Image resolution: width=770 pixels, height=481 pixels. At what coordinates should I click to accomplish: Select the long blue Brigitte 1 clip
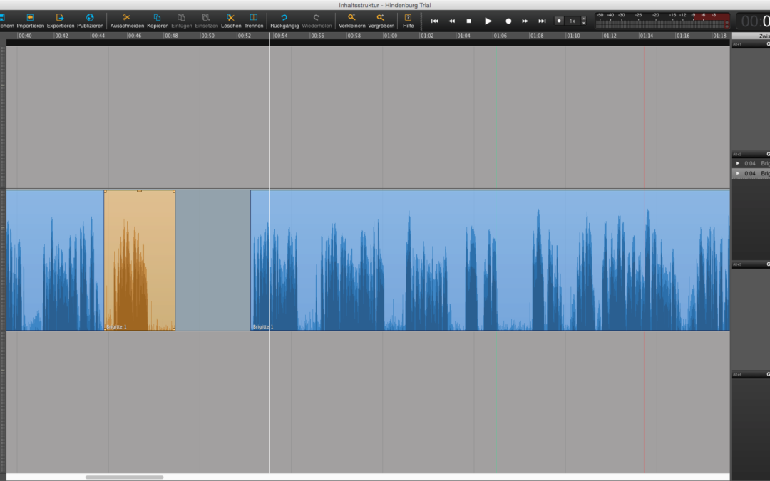[490, 260]
